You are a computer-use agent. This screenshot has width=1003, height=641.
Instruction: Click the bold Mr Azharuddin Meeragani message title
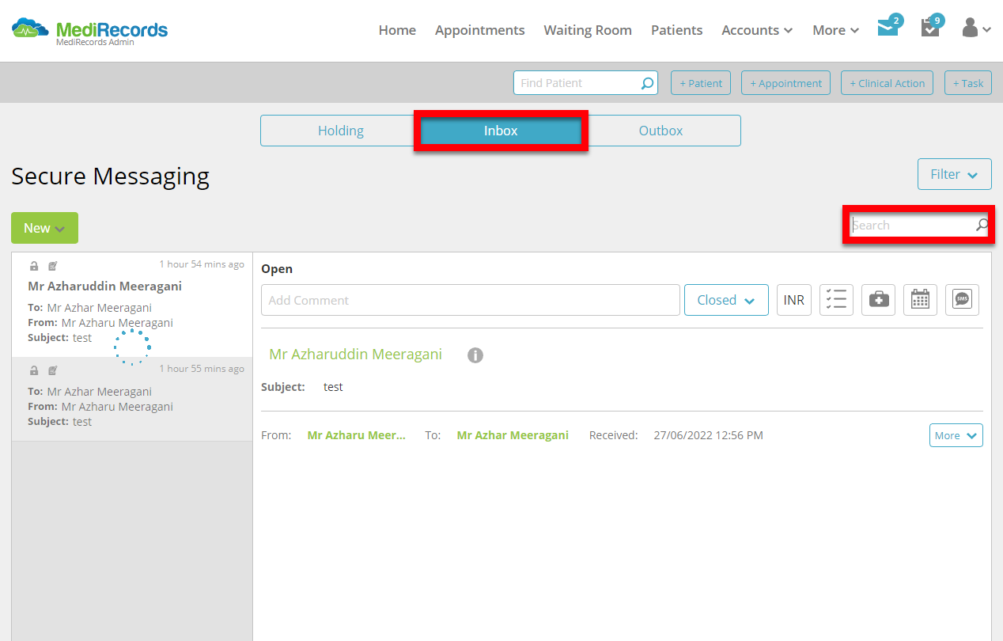[104, 286]
